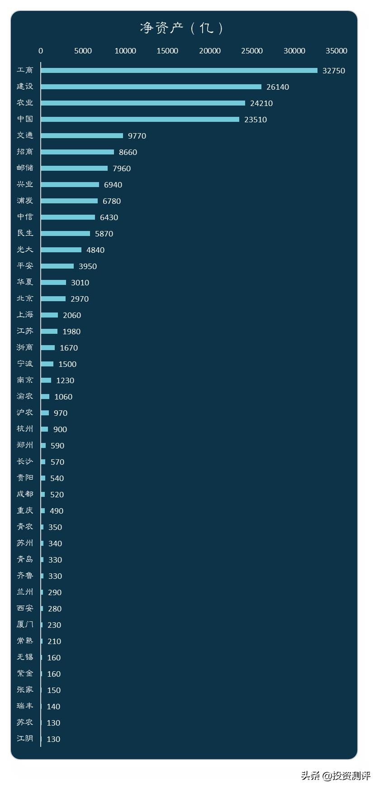Click the 工商 bar in the chart
Screen dimensions: 379x789
pyautogui.click(x=179, y=71)
